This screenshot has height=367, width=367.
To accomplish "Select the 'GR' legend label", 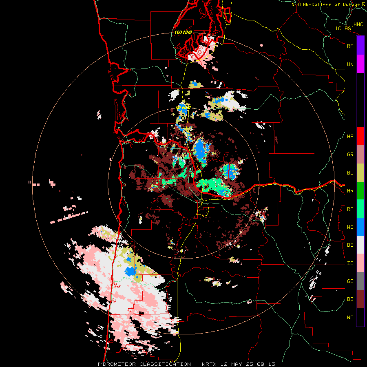I will tap(350, 155).
